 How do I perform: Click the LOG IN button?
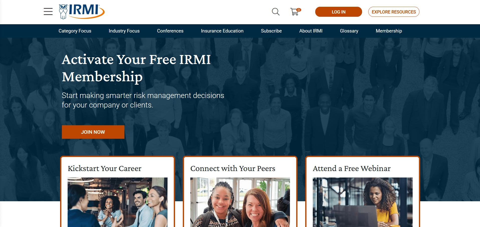click(x=339, y=12)
